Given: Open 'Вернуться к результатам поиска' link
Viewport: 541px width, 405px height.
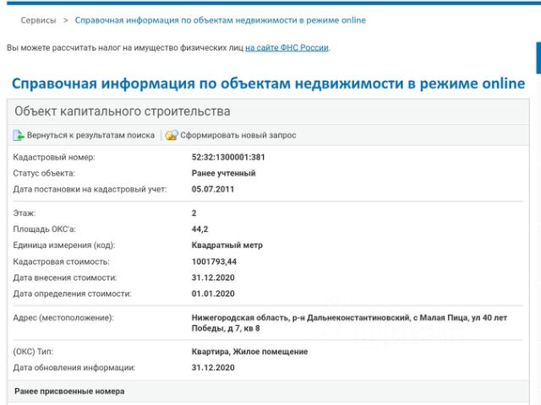Looking at the screenshot, I should coord(90,135).
